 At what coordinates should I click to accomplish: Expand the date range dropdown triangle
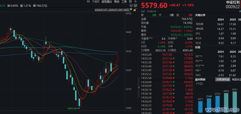(131, 10)
